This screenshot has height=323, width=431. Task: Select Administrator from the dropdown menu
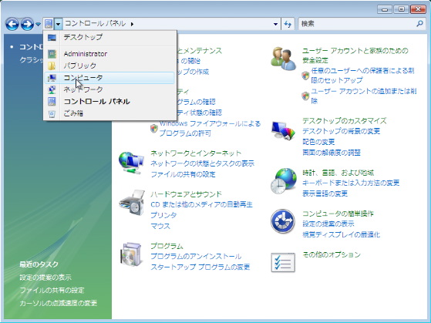(109, 54)
